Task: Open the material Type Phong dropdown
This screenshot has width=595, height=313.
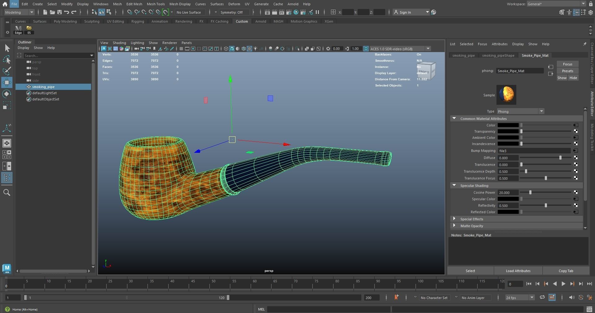Action: [520, 111]
